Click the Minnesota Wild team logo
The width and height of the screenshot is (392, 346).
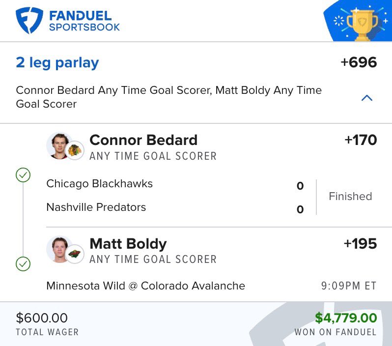[75, 254]
